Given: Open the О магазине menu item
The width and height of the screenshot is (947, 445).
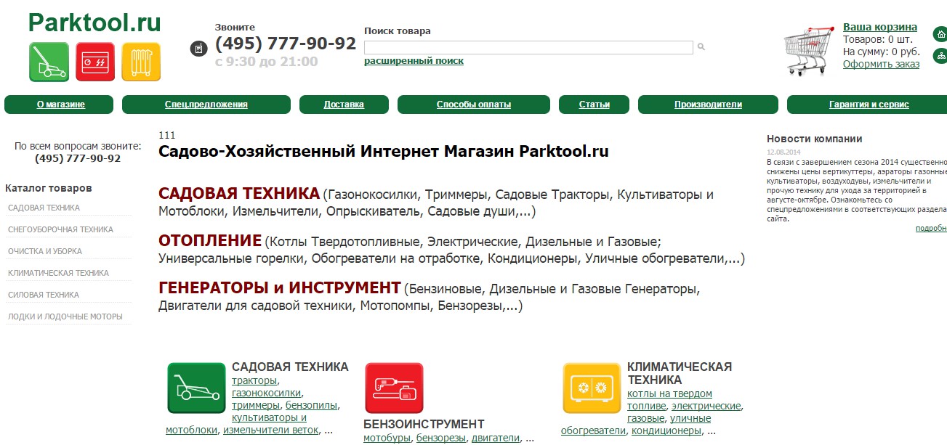Looking at the screenshot, I should click(x=60, y=105).
